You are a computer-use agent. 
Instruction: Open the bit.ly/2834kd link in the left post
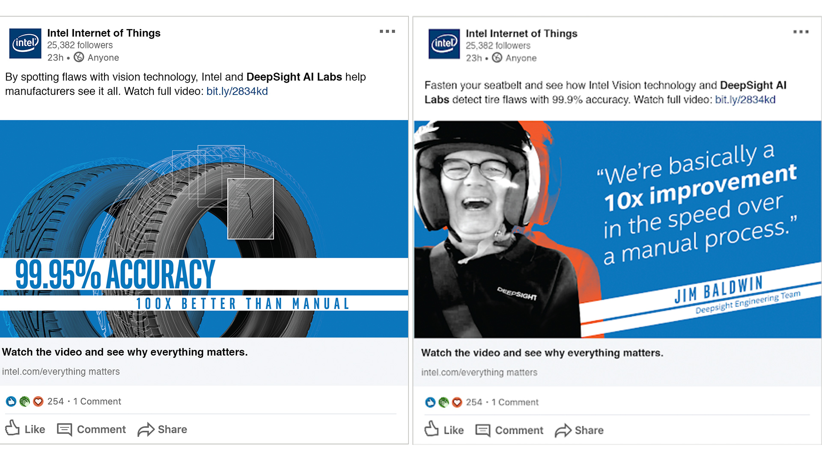click(237, 91)
